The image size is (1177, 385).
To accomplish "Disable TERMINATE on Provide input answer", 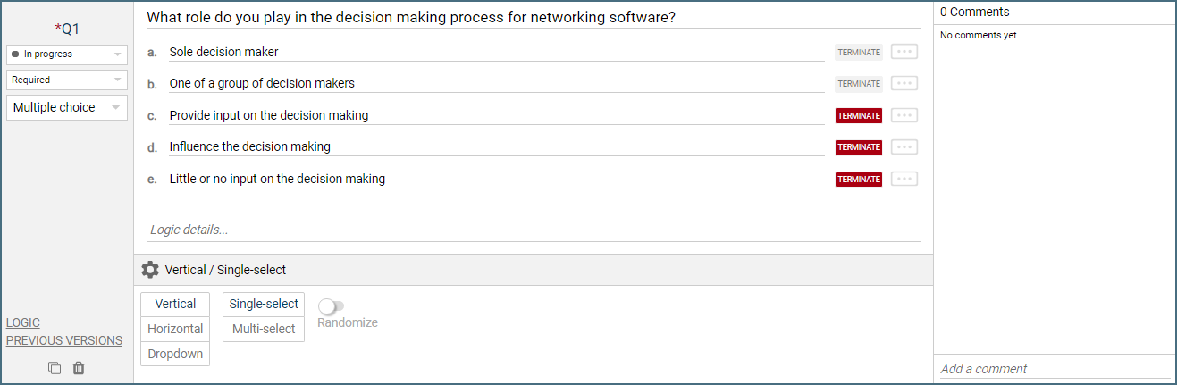I will click(859, 115).
